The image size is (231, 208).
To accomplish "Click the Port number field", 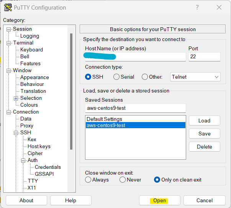I will [205, 57].
